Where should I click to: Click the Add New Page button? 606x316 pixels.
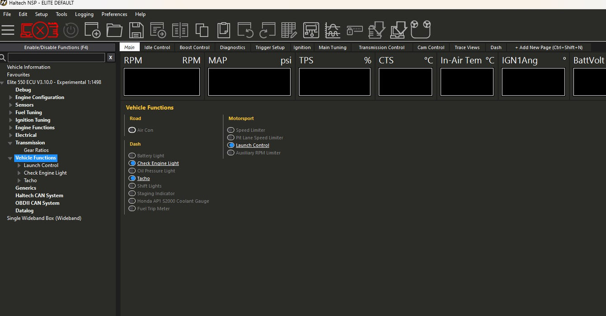(x=549, y=47)
